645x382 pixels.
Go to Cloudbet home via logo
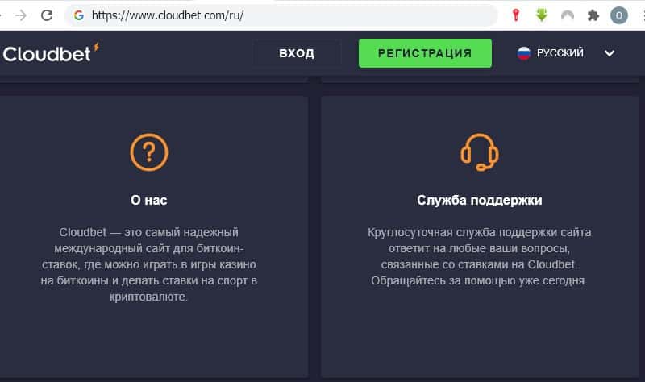point(51,53)
